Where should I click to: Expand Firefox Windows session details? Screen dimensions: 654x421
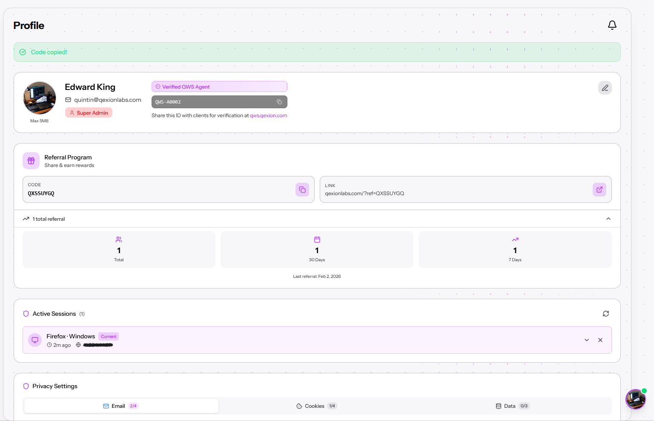(587, 340)
